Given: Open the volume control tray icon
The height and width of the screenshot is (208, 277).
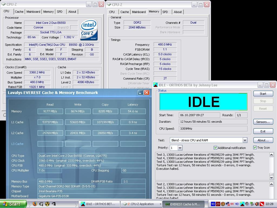Looking at the screenshot, I should pyautogui.click(x=257, y=204).
